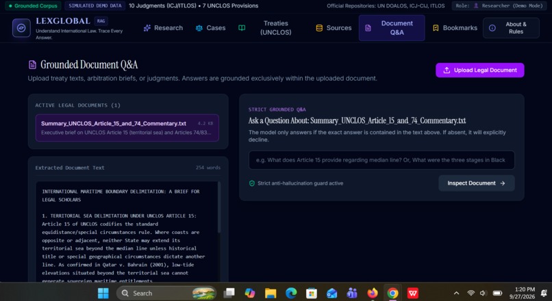Image resolution: width=552 pixels, height=301 pixels.
Task: Click 'ACTIVE LEGAL DOCUMENTS (1)' heading
Action: click(78, 105)
